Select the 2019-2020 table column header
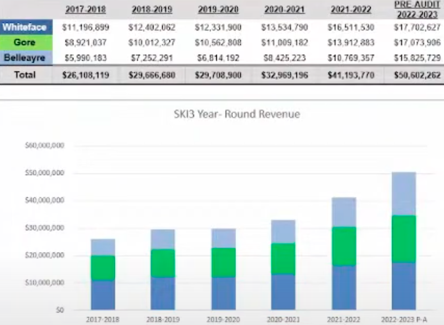The height and width of the screenshot is (325, 444). coord(218,10)
